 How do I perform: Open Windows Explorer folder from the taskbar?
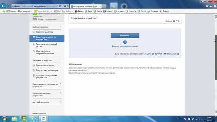point(14,119)
